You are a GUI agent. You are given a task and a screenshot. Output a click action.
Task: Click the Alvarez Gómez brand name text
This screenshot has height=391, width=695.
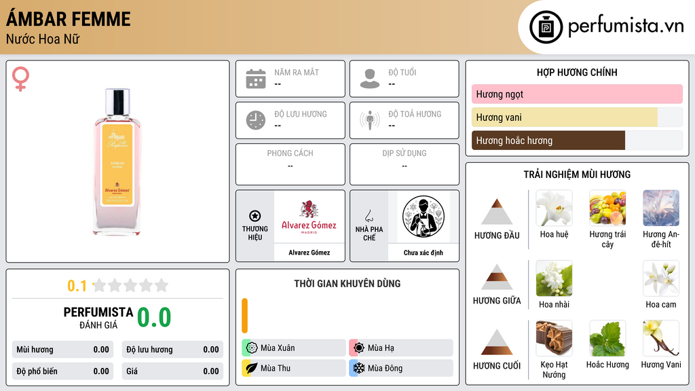(x=309, y=253)
